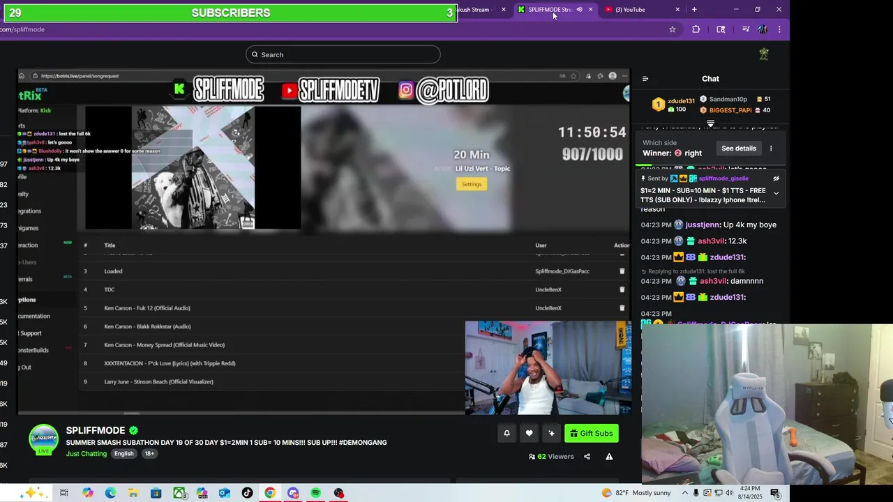Viewport: 893px width, 502px height.
Task: Open the prediction three-dot options menu
Action: click(x=771, y=149)
